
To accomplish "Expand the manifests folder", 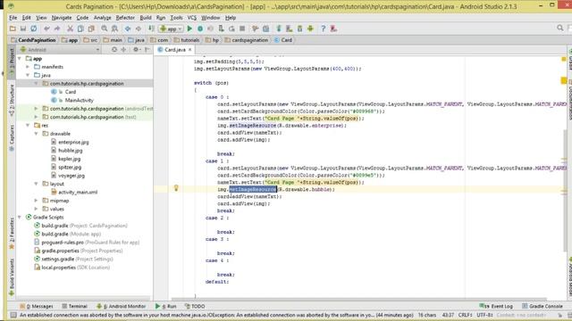I will [x=28, y=67].
